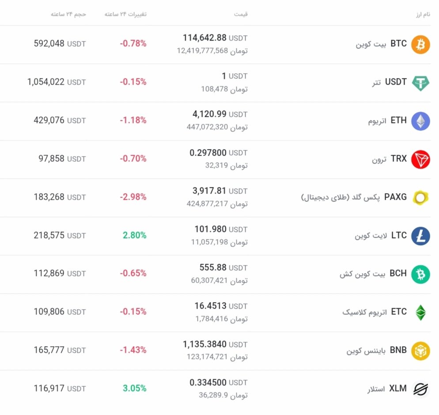
Task: Select the PAXG gold coin icon
Action: (420, 198)
